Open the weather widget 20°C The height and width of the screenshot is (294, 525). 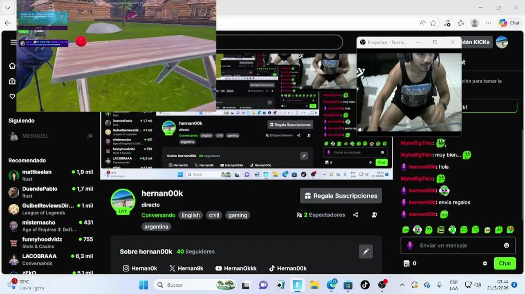point(25,285)
